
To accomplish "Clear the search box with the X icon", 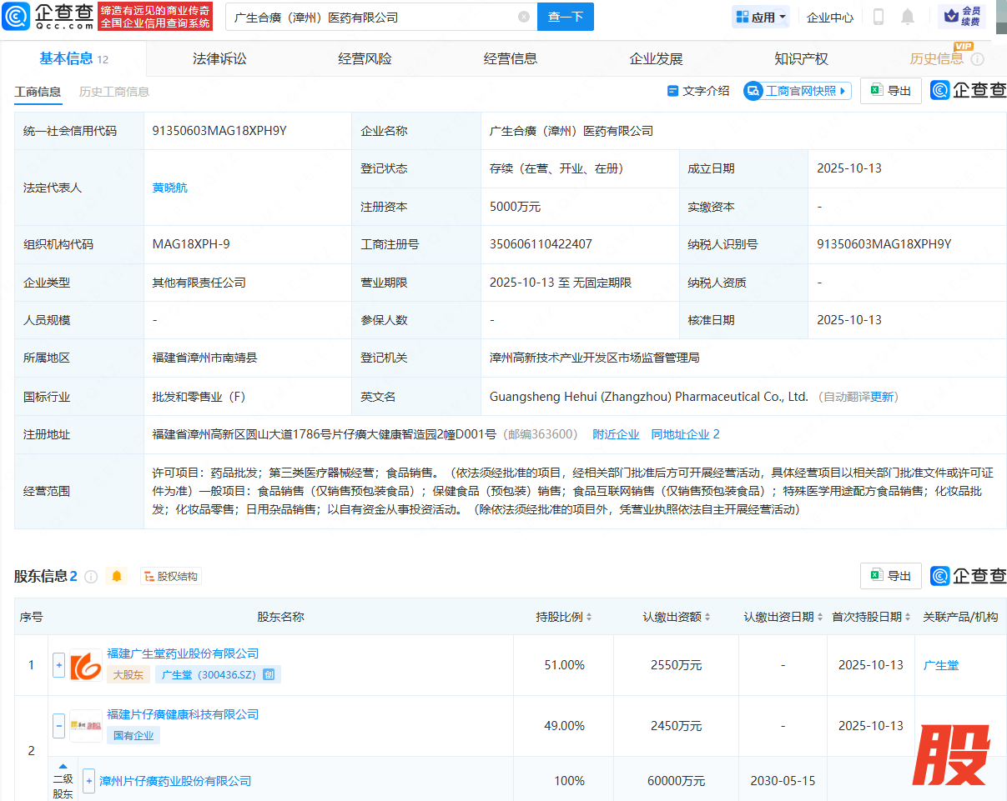I will [523, 17].
